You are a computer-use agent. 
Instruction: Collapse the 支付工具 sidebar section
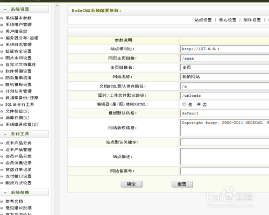coord(5,134)
